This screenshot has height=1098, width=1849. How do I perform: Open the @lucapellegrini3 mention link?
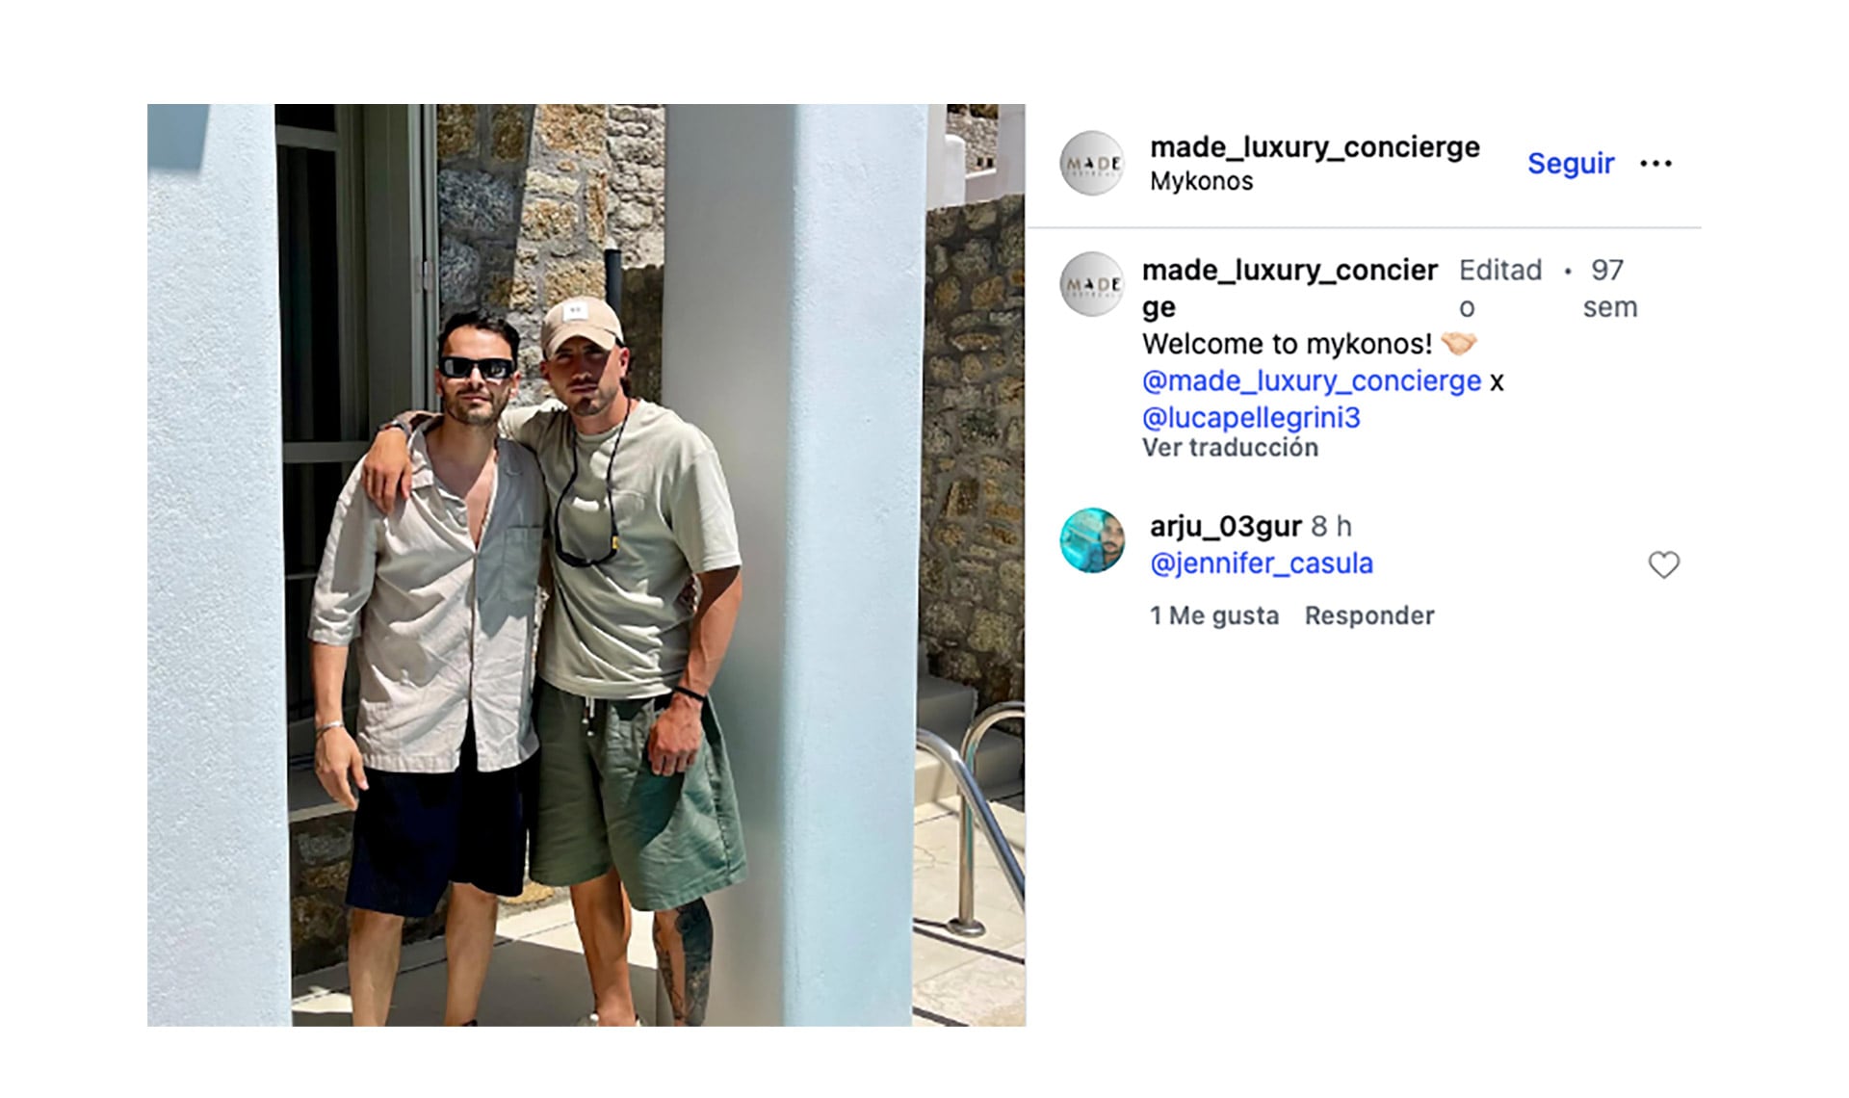(1251, 418)
